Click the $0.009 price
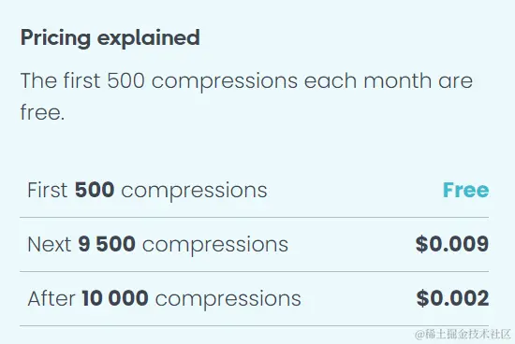 tap(452, 244)
